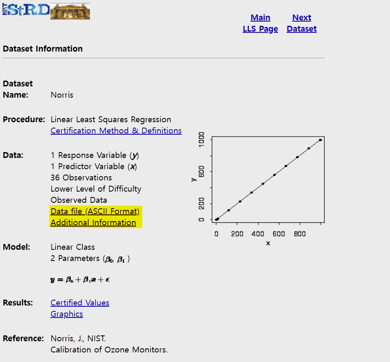
Task: Click the bold y in Response Variable
Action: pos(134,155)
